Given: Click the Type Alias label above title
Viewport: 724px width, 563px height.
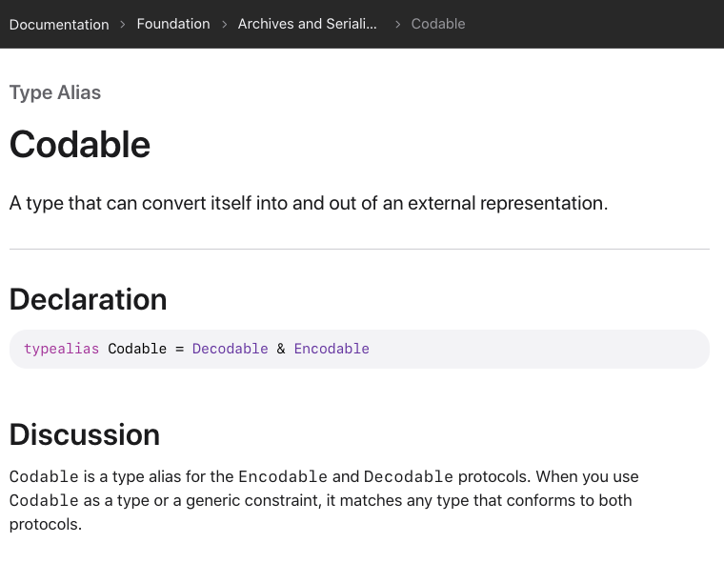Looking at the screenshot, I should [55, 92].
